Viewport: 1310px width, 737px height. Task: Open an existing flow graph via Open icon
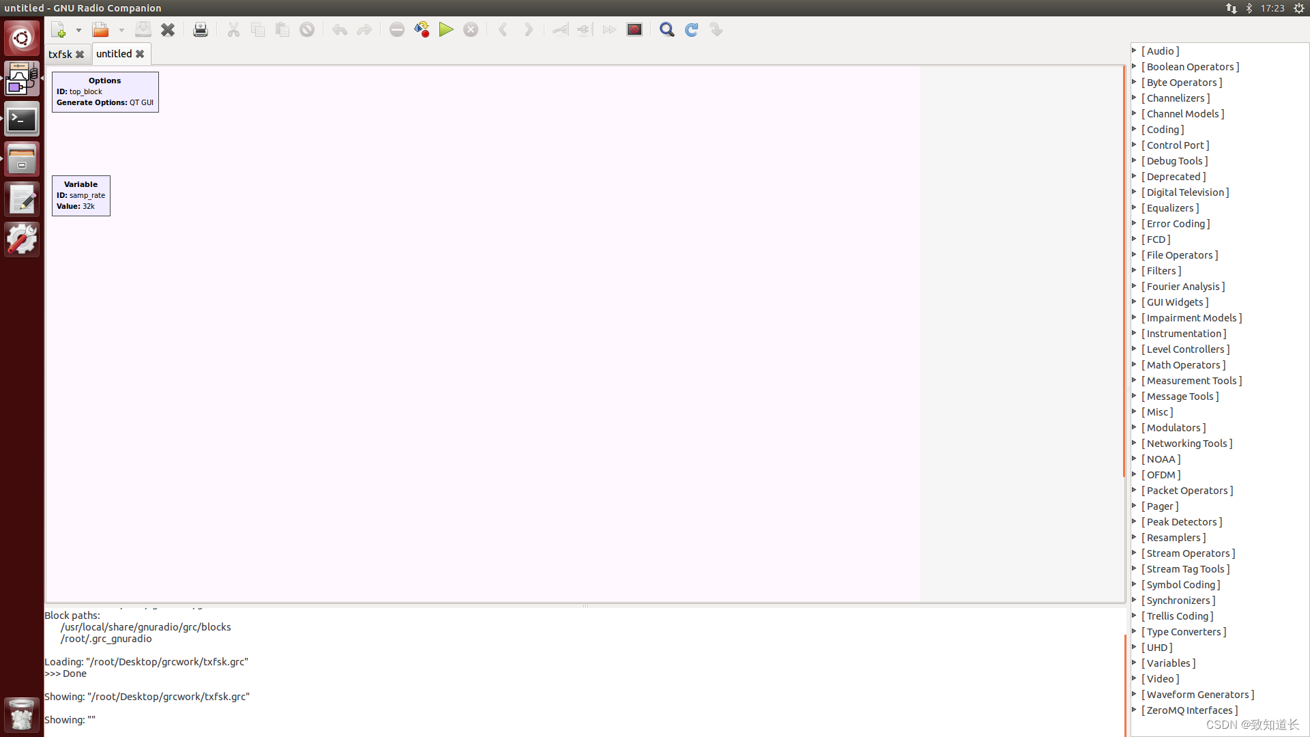pyautogui.click(x=99, y=29)
